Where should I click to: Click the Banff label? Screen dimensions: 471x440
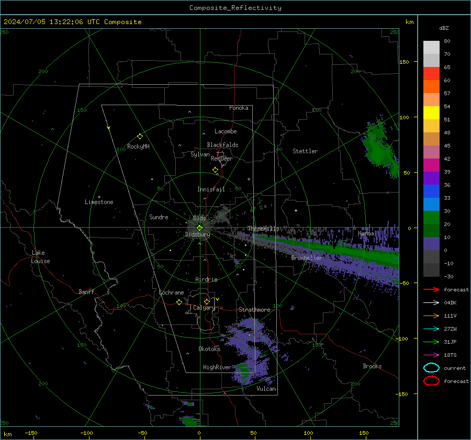point(86,291)
